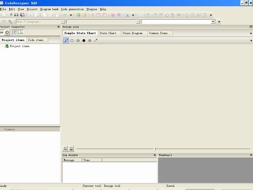Open the Project menu

point(32,9)
